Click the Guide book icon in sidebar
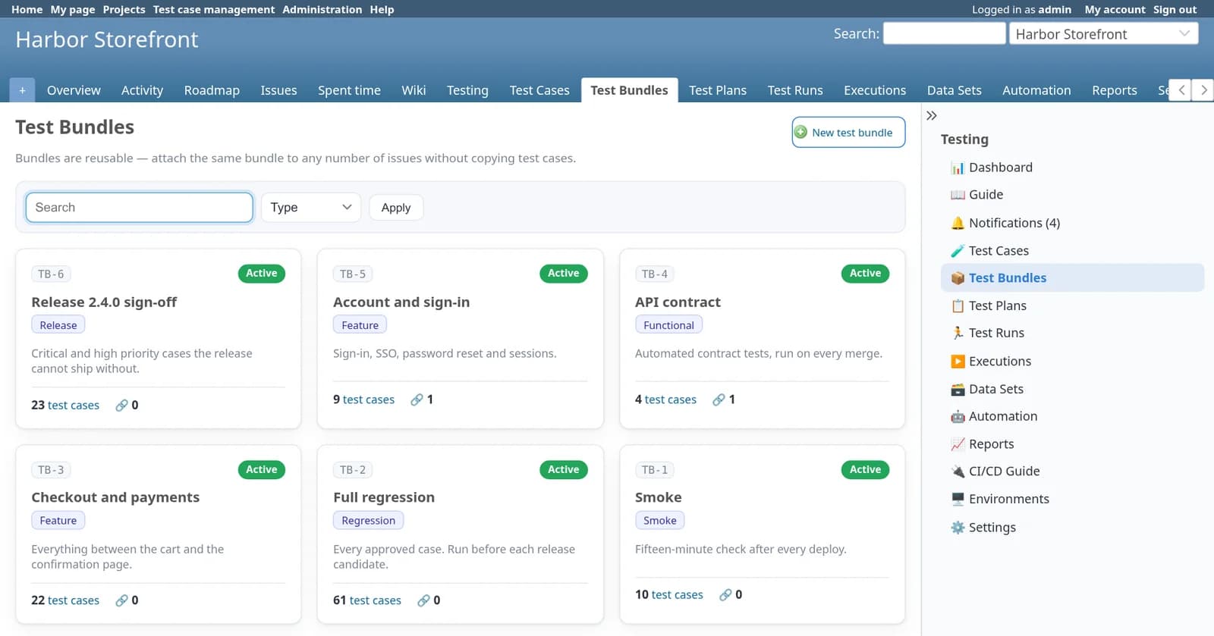 (958, 195)
